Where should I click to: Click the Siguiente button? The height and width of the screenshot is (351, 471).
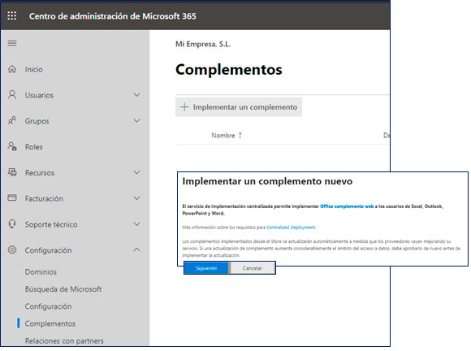(x=206, y=268)
